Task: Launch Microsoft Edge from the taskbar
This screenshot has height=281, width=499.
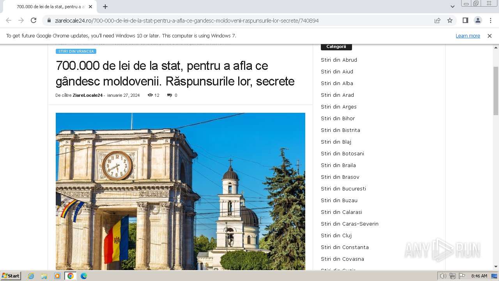Action: (83, 276)
